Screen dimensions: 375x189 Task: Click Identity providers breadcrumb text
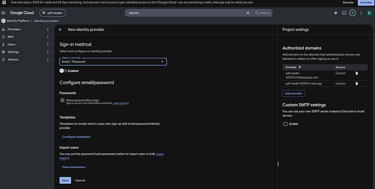pyautogui.click(x=46, y=21)
